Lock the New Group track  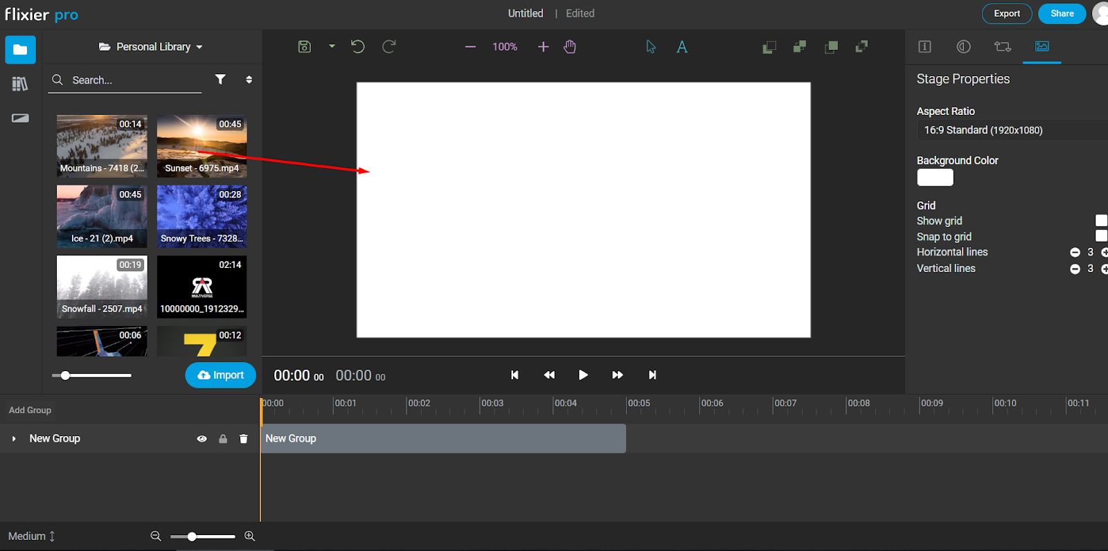tap(223, 439)
